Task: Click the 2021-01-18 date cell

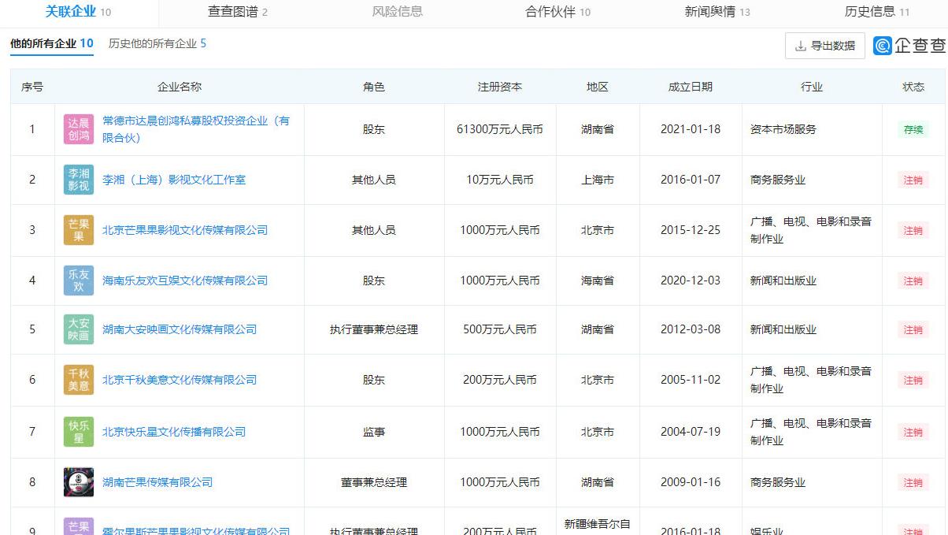Action: click(x=691, y=129)
